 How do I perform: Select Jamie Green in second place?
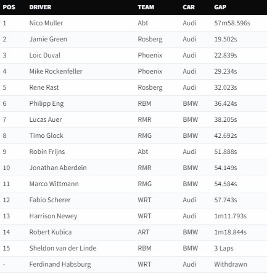point(48,39)
